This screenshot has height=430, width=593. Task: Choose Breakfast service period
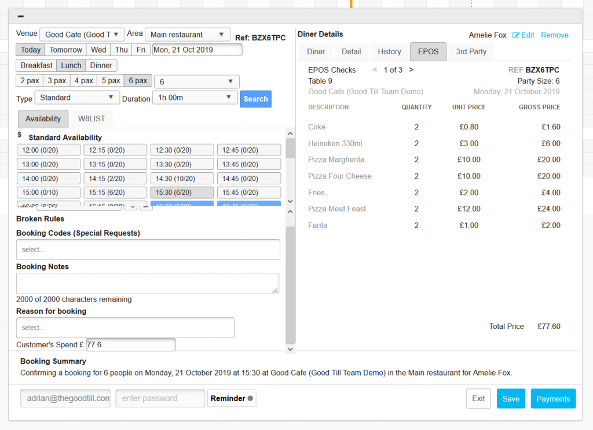(x=36, y=65)
